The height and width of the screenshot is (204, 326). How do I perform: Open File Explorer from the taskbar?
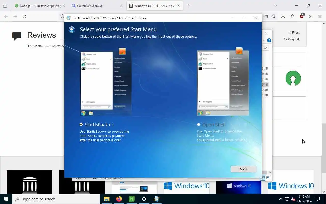[106, 199]
